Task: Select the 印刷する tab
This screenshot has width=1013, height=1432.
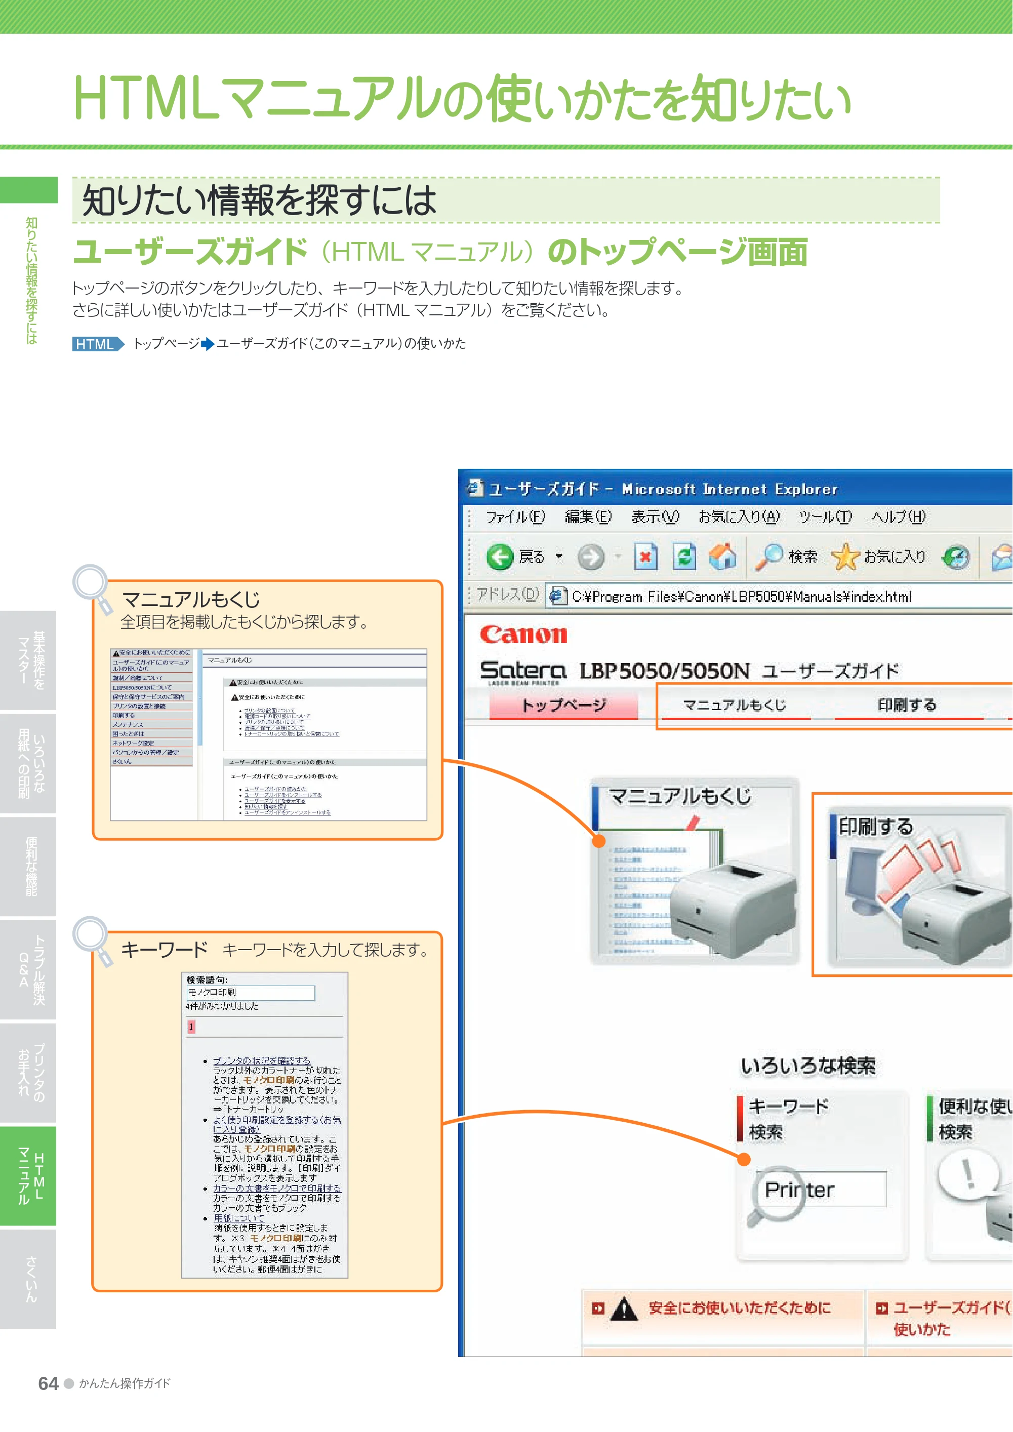Action: click(x=907, y=705)
